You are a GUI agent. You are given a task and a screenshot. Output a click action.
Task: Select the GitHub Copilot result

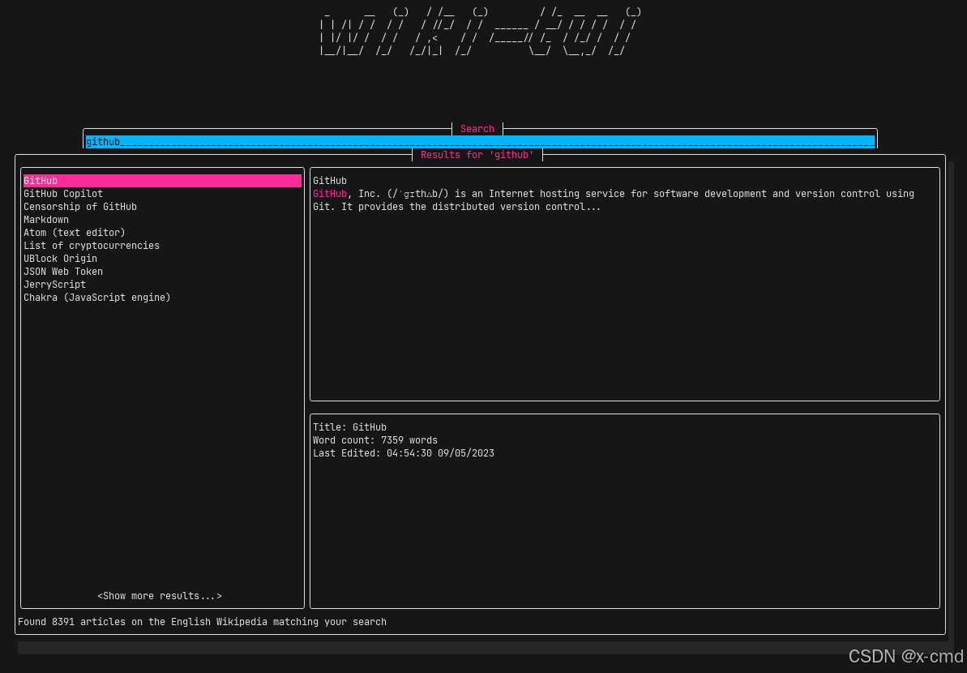63,194
